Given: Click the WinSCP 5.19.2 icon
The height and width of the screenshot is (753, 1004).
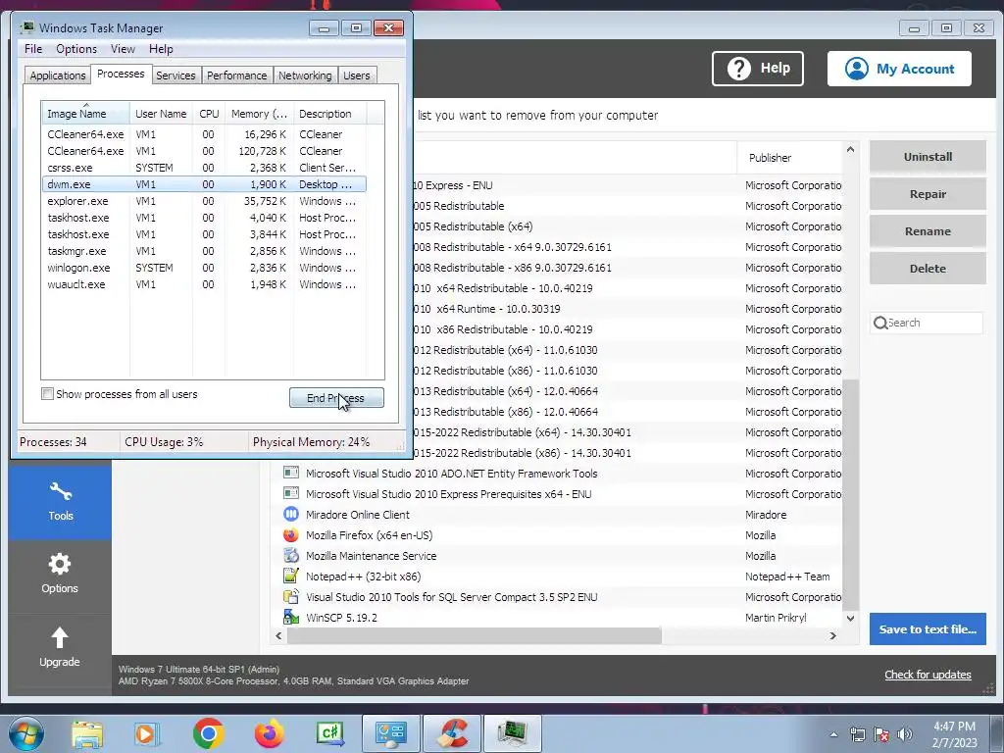Looking at the screenshot, I should pos(290,618).
